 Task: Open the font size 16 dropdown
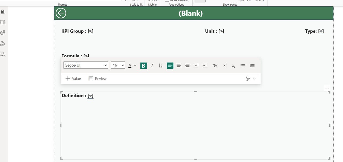point(118,65)
